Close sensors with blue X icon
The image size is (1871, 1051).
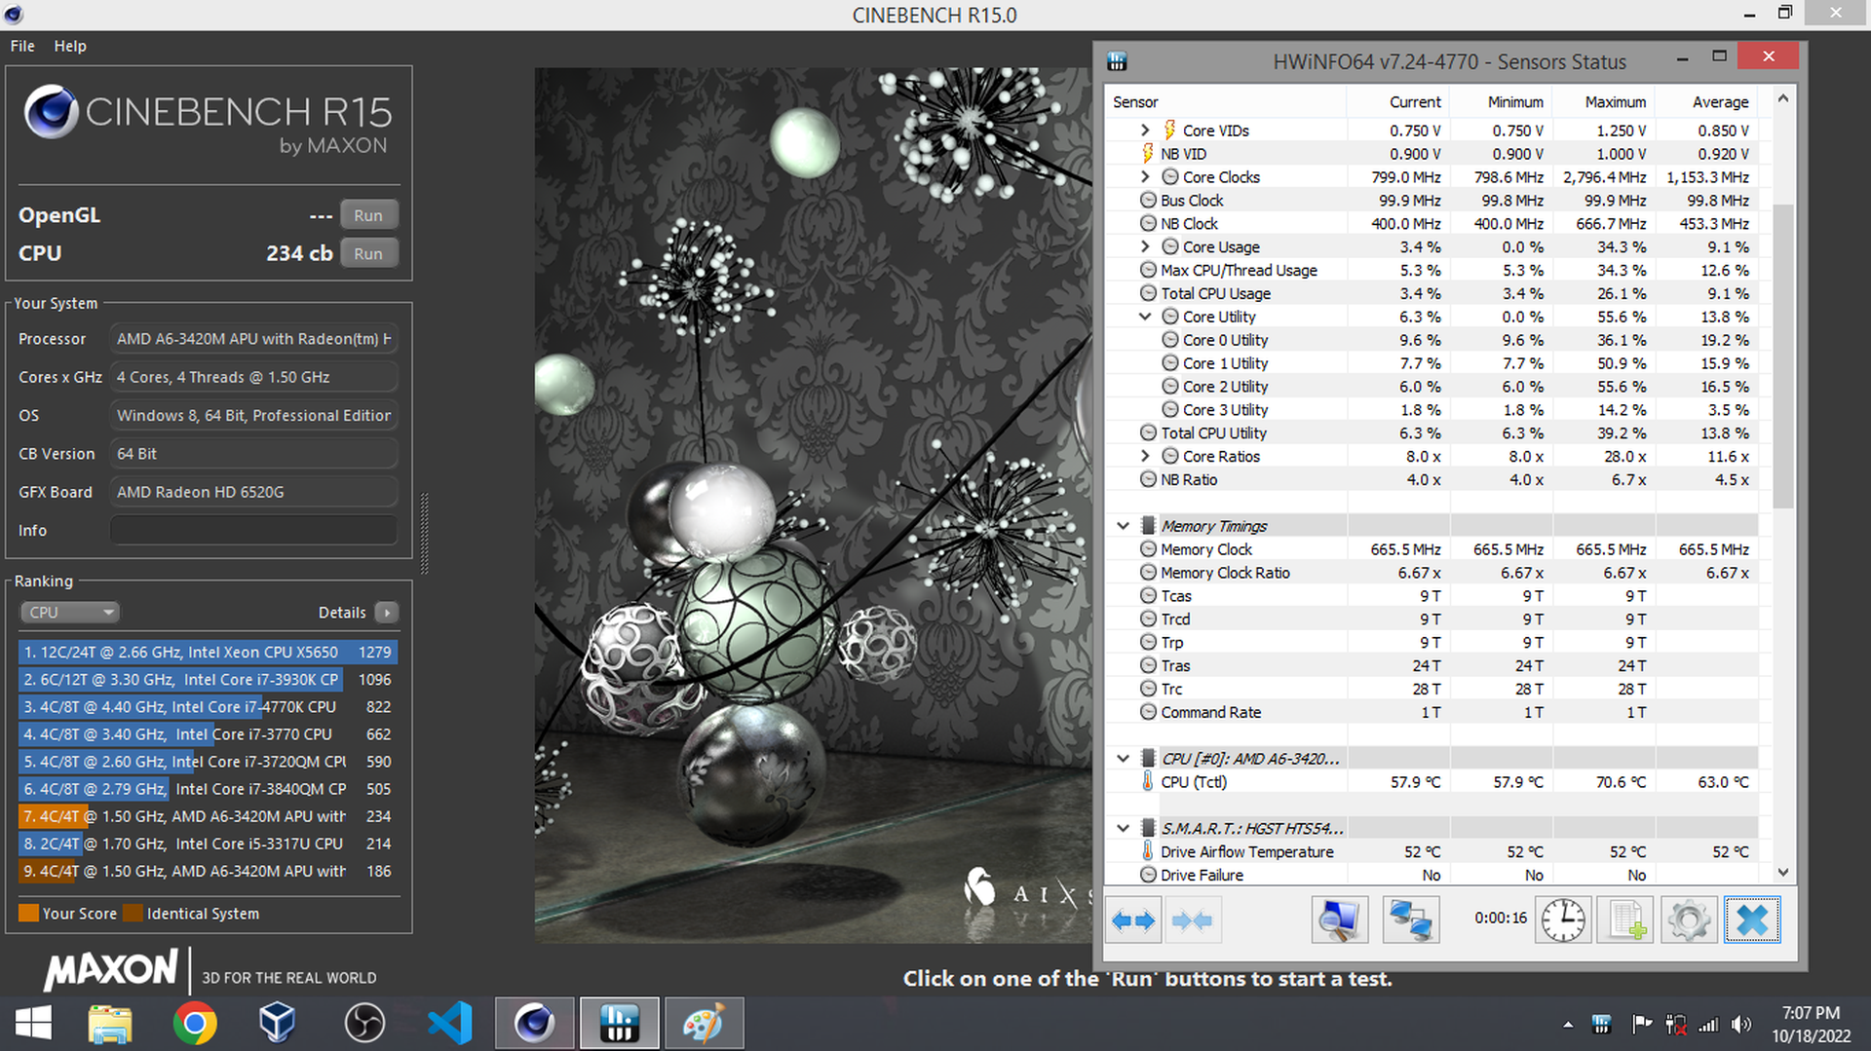pos(1752,920)
